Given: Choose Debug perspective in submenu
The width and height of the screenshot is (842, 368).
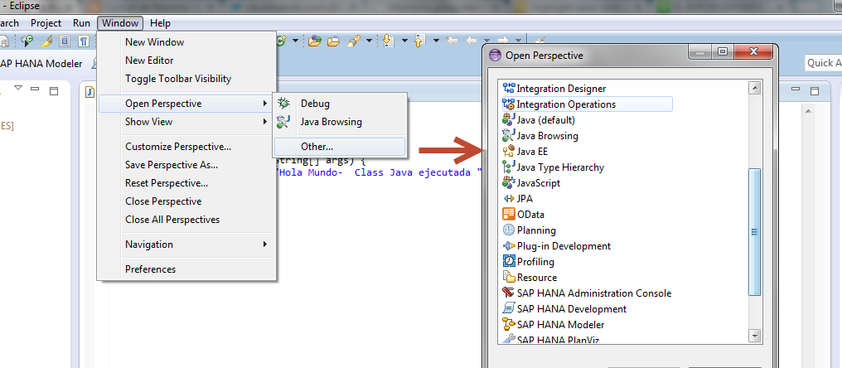Looking at the screenshot, I should (340, 103).
